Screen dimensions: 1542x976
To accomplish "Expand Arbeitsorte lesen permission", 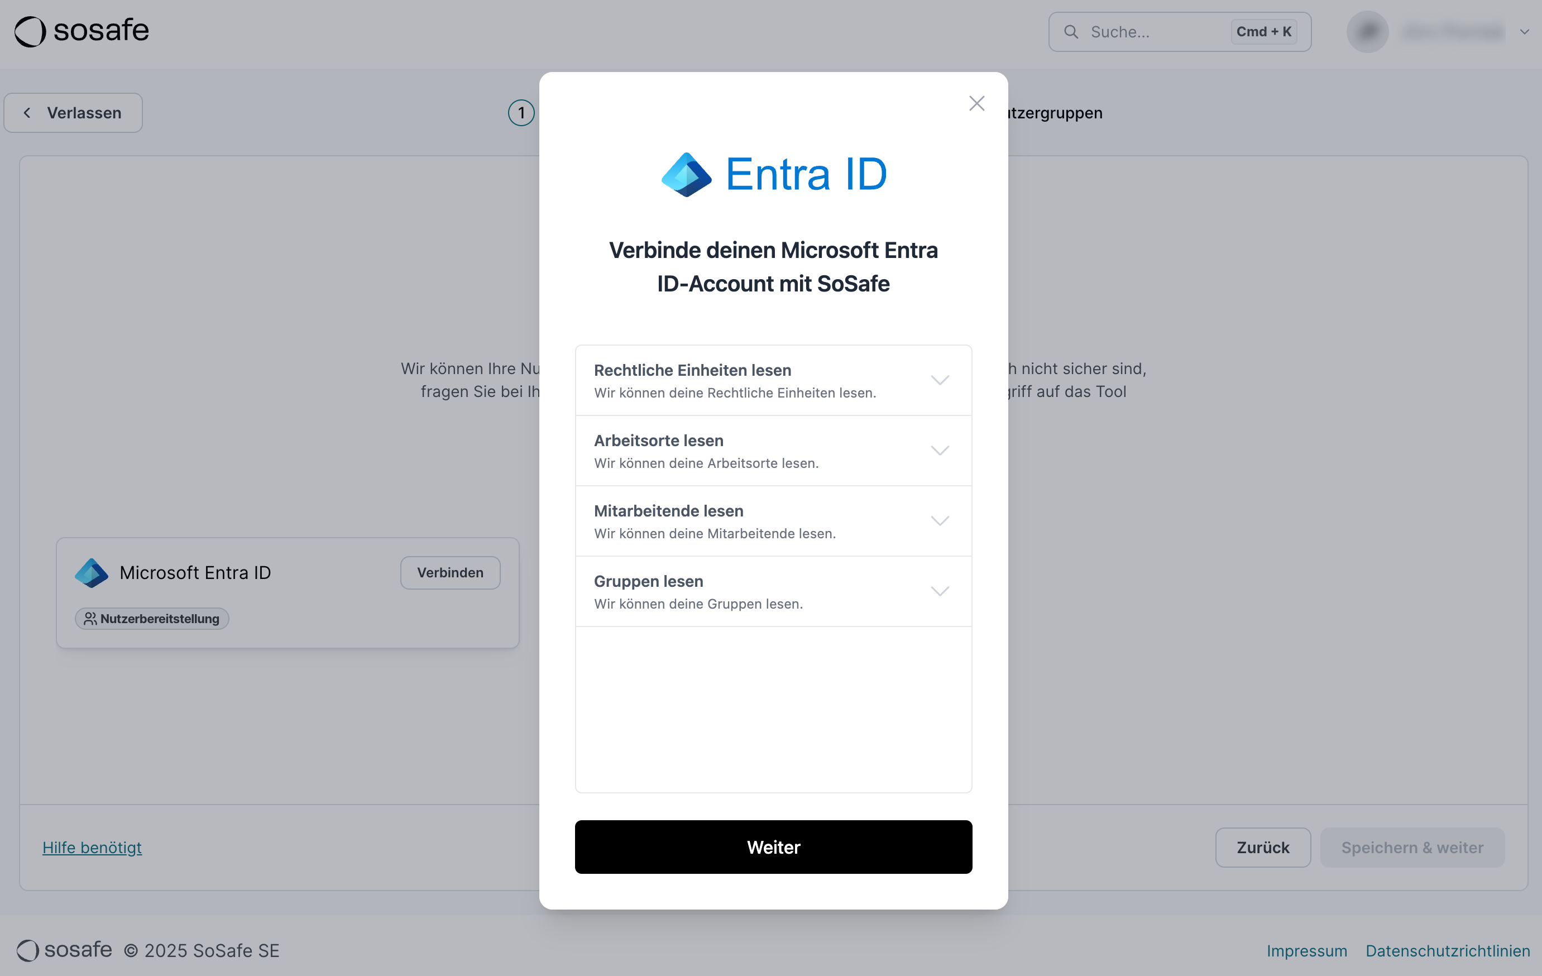I will click(940, 450).
